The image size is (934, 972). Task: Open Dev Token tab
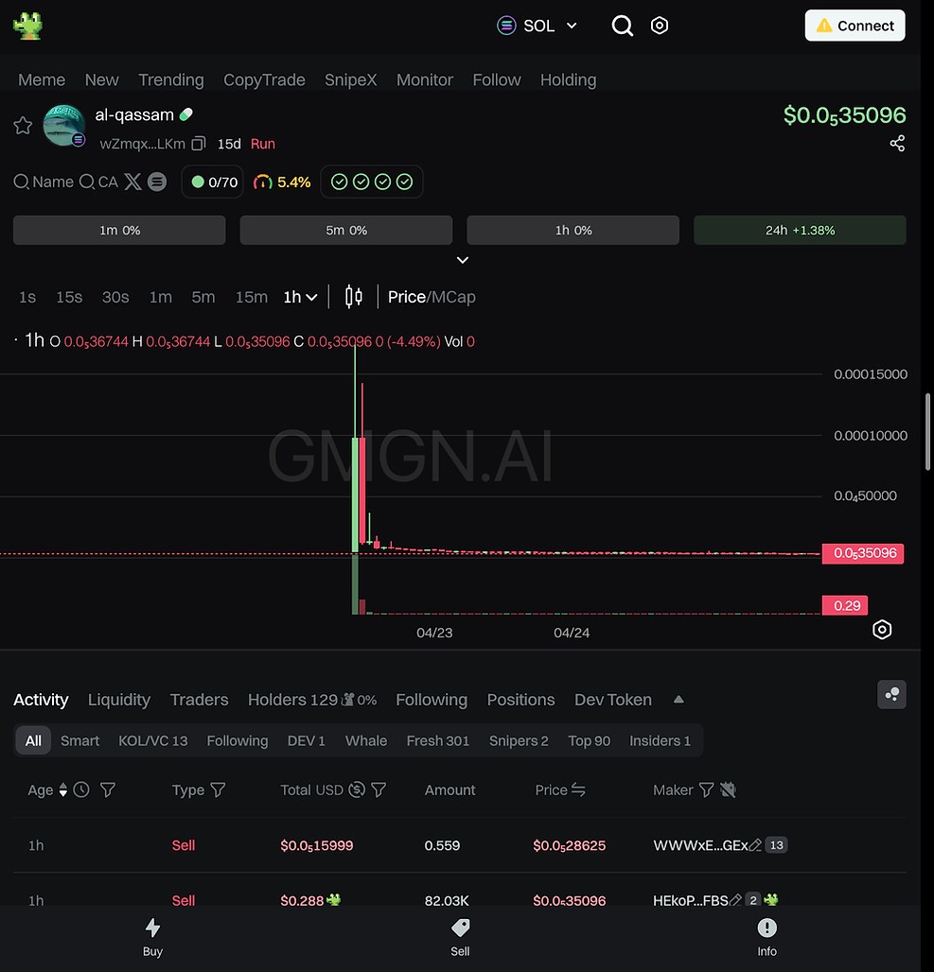pyautogui.click(x=613, y=700)
